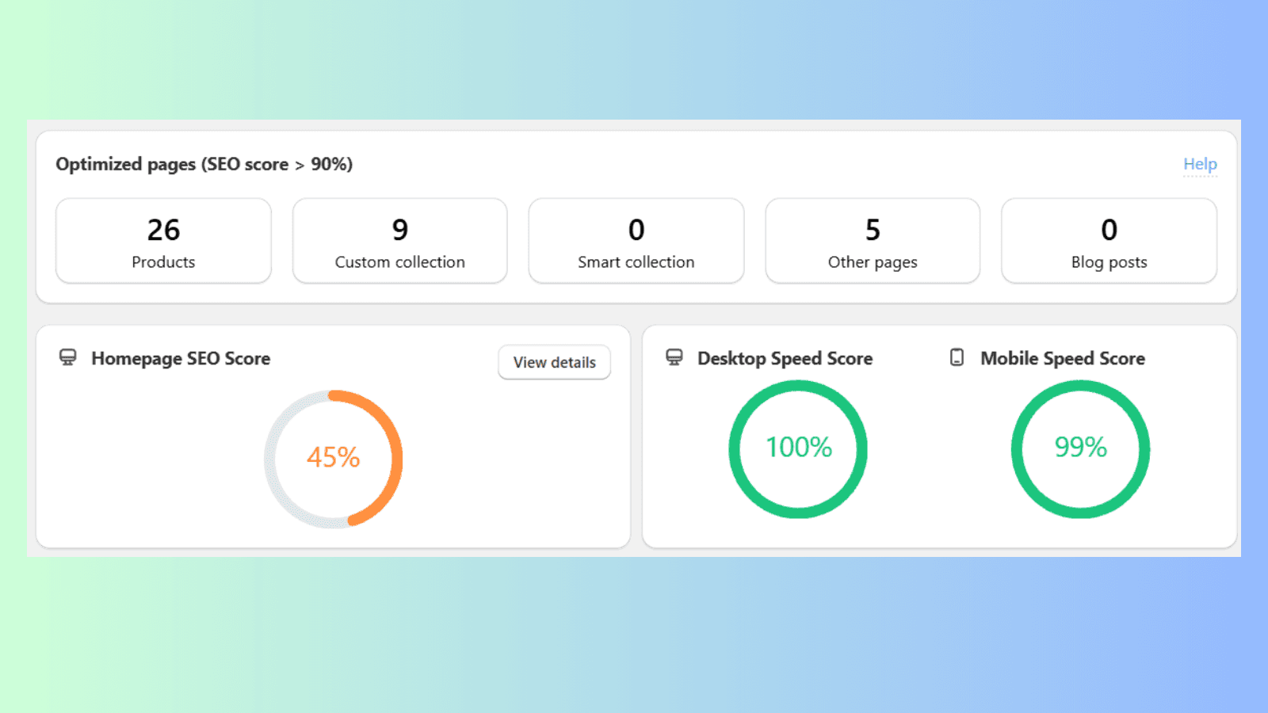1268x713 pixels.
Task: Click the green 99% mobile speed ring
Action: point(1080,449)
